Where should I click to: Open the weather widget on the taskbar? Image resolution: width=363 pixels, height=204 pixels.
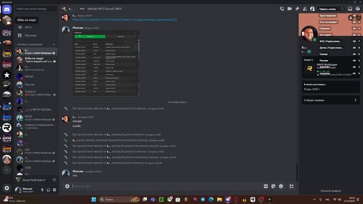coord(14,199)
